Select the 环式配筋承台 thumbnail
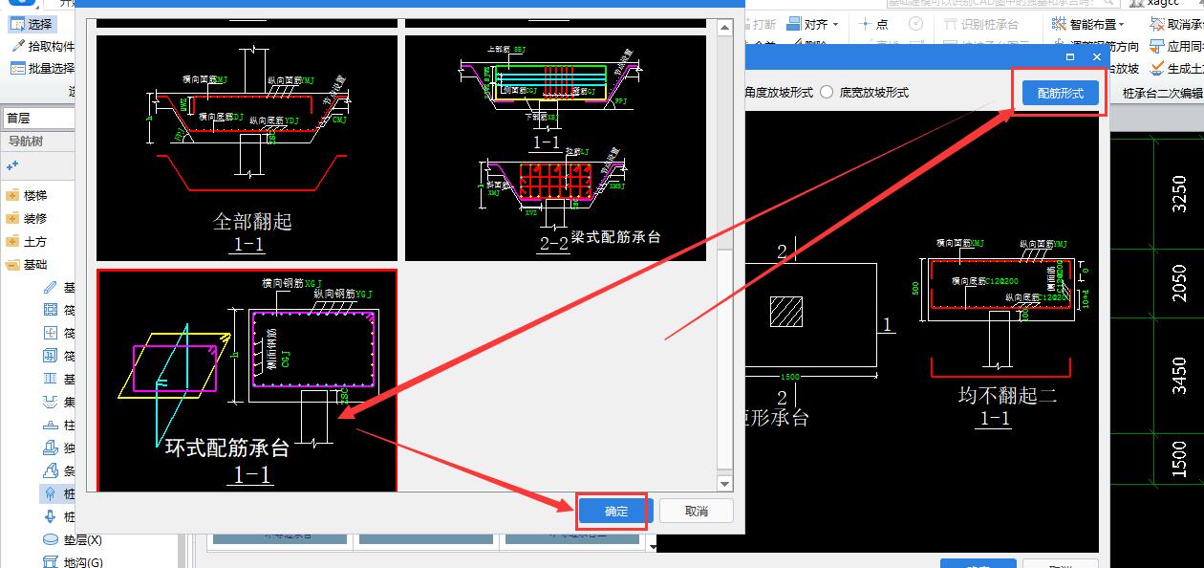 pos(247,380)
